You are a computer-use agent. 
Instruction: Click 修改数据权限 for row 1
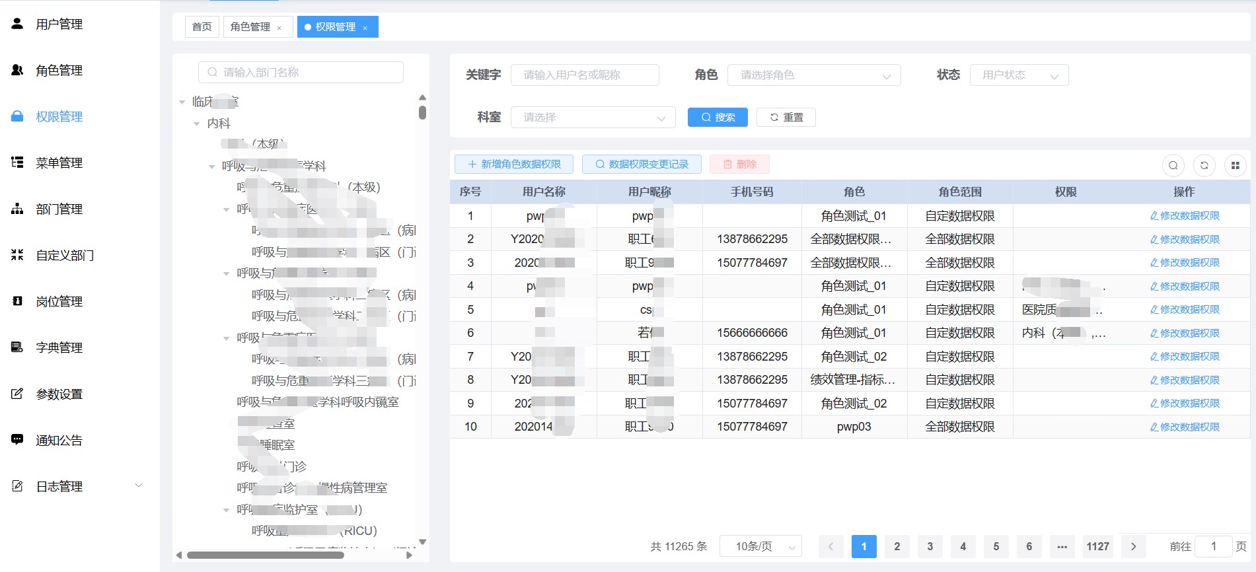point(1185,216)
